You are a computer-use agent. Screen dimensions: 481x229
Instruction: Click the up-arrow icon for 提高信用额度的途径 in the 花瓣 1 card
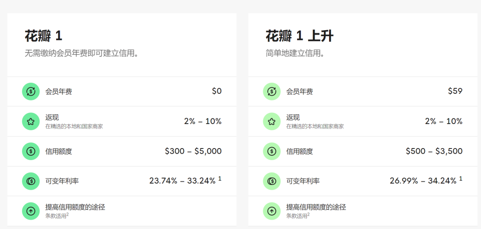coord(31,211)
